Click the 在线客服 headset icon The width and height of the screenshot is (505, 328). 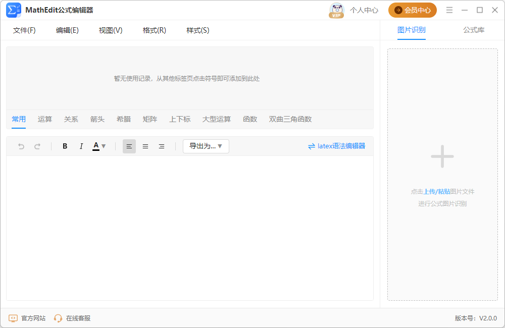click(58, 318)
